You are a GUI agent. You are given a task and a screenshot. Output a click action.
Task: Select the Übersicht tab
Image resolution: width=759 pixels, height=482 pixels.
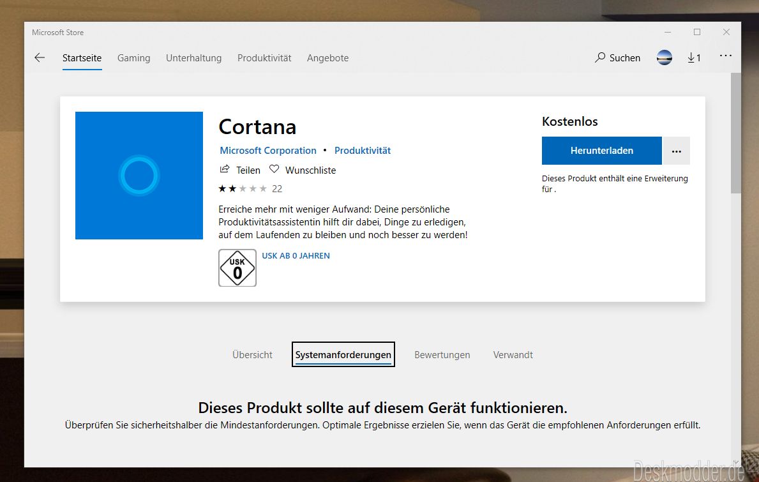[x=252, y=355]
